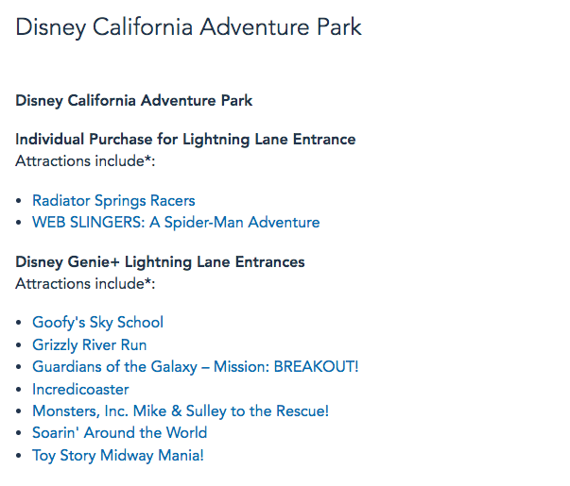Click the bullet before Grizzly River Run
The image size is (570, 486).
[20, 345]
